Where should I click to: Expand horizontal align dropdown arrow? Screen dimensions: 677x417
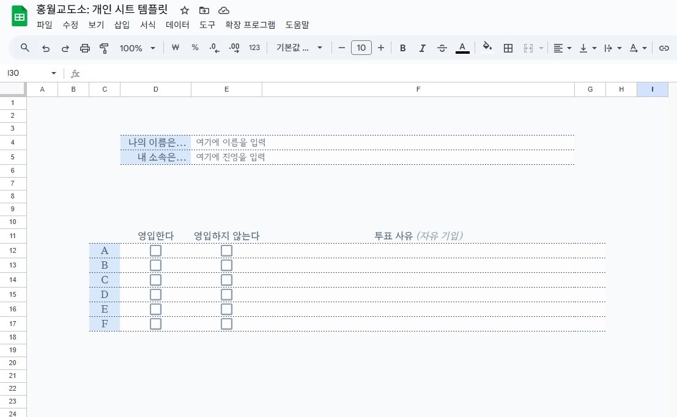point(569,48)
